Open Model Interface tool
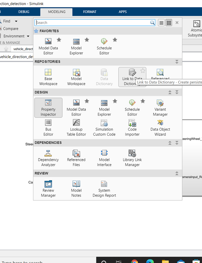The width and height of the screenshot is (202, 263). pos(104,158)
